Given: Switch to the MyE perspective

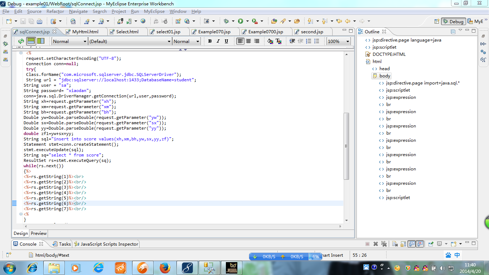Looking at the screenshot, I should tap(475, 21).
